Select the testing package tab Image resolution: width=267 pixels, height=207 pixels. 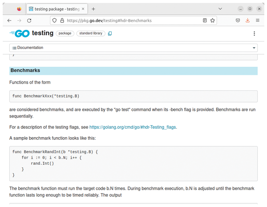pyautogui.click(x=55, y=9)
